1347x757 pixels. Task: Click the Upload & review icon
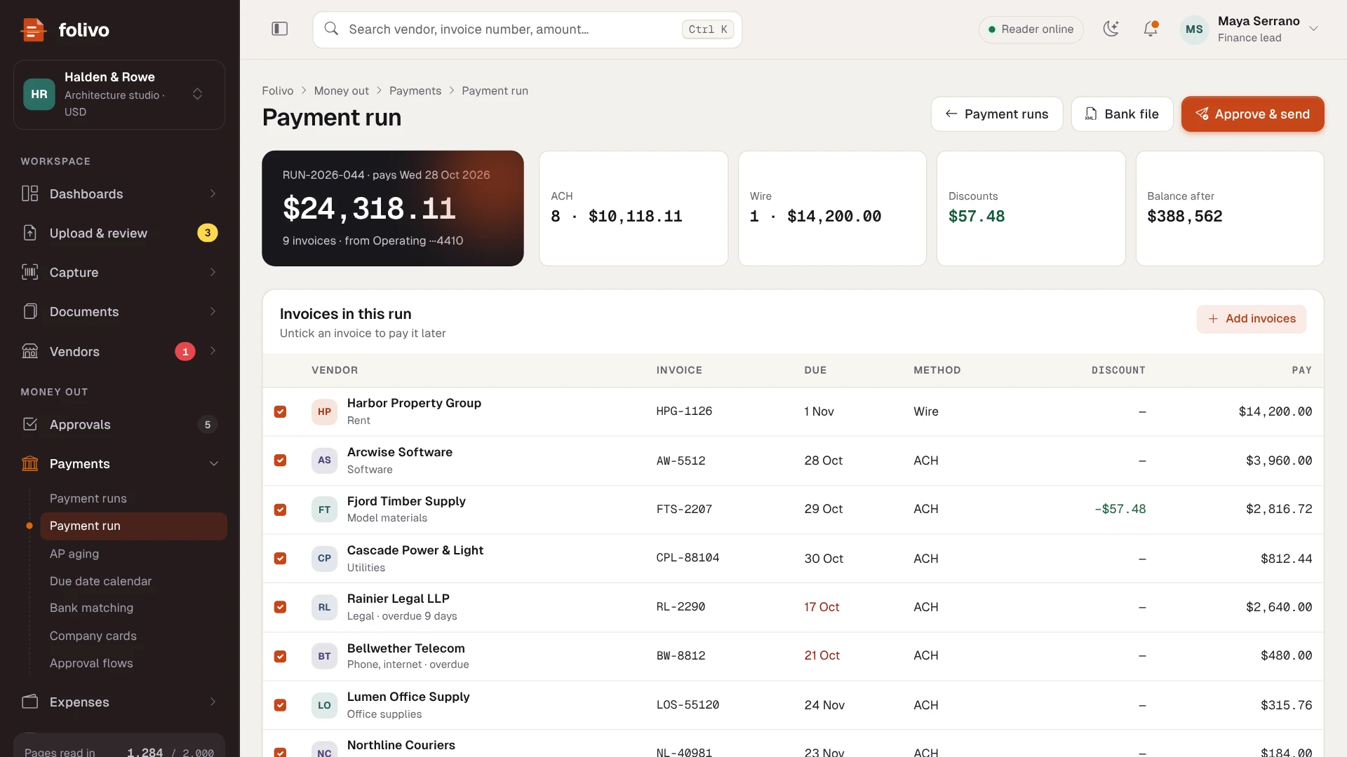point(30,233)
